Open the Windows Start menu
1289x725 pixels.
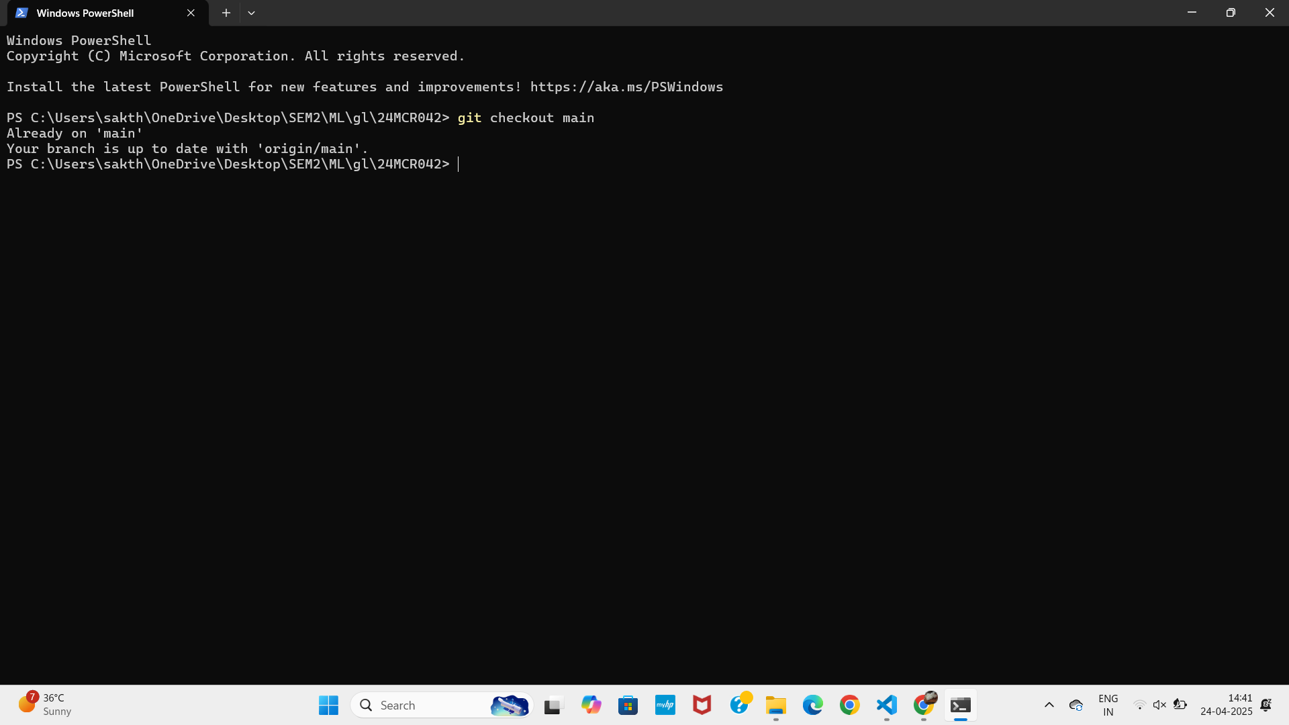click(x=328, y=705)
